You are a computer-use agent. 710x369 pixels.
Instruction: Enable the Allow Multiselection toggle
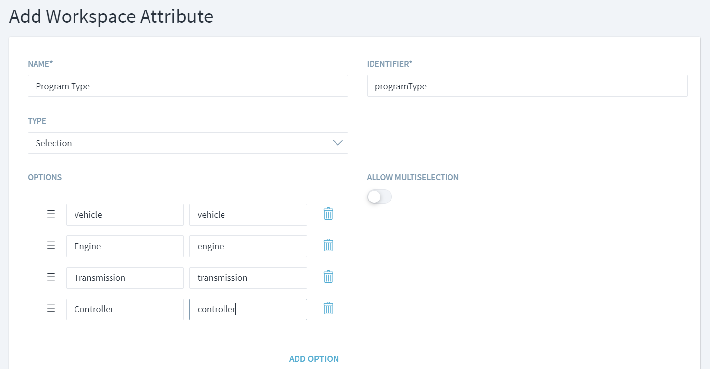point(379,197)
